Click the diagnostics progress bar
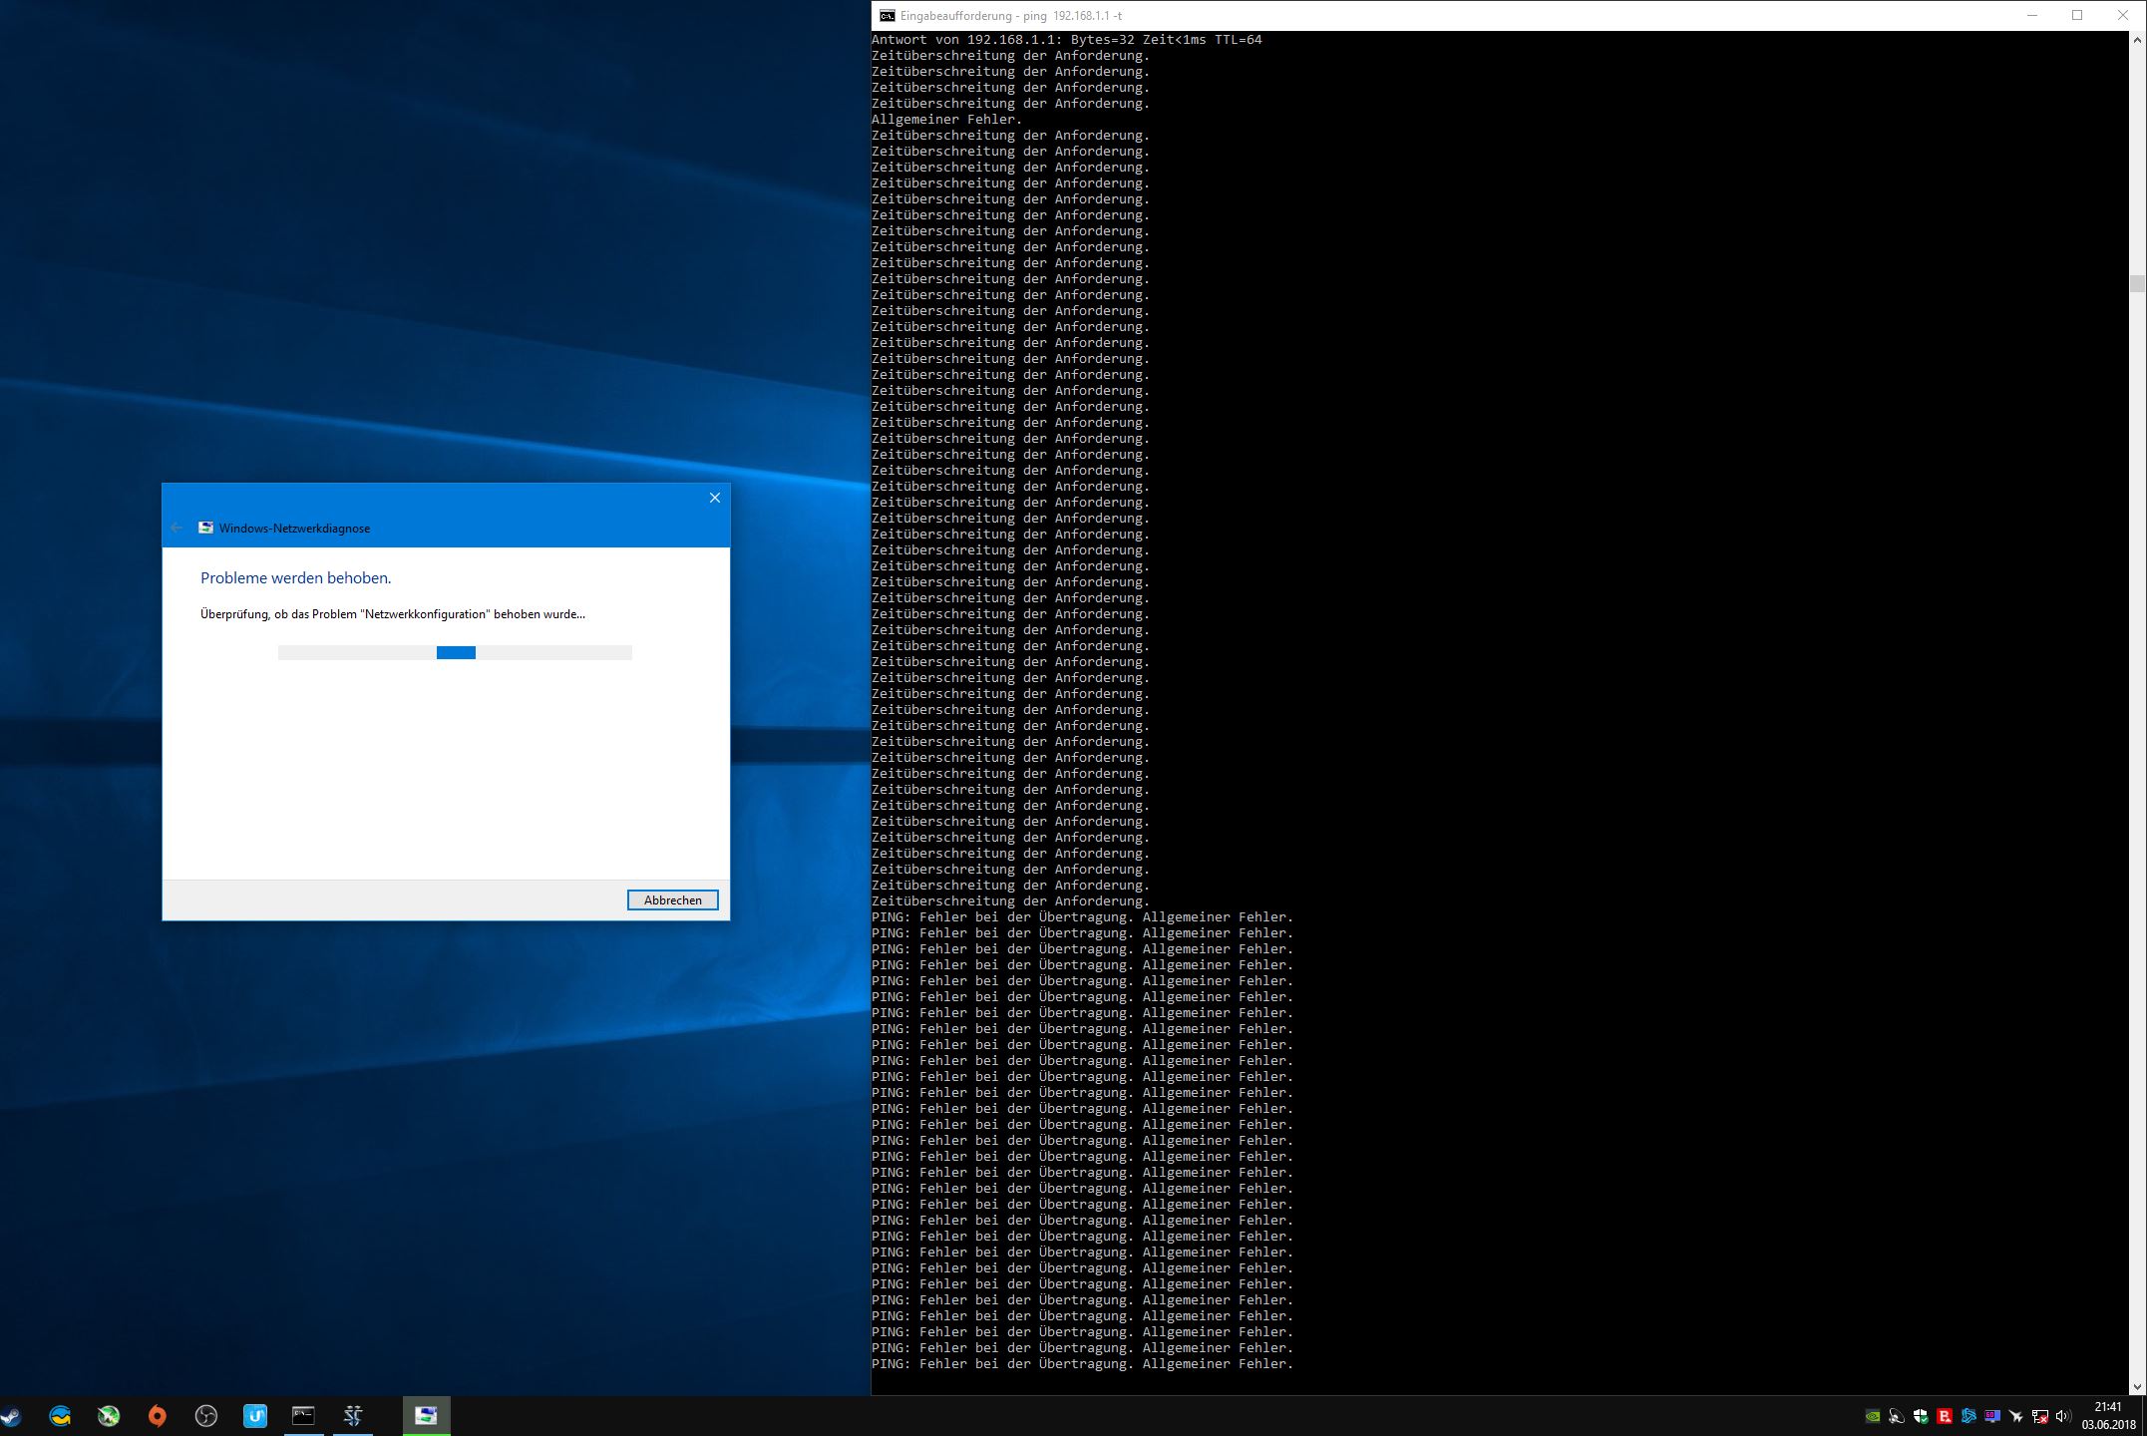 [x=455, y=652]
